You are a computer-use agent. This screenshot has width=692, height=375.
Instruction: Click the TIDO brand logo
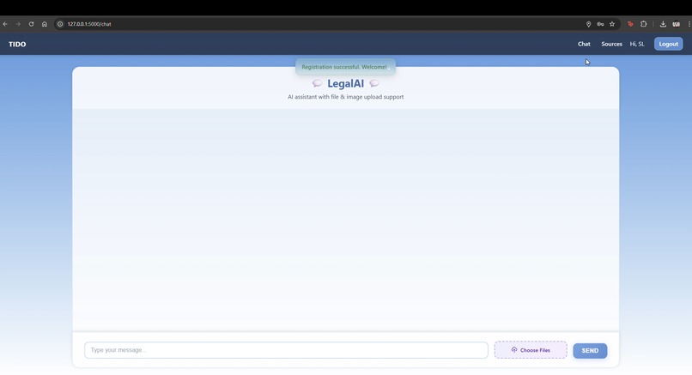pos(17,44)
